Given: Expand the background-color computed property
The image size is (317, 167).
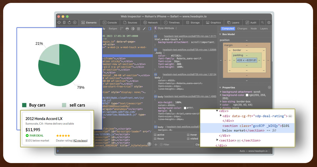Looking at the screenshot, I should pyautogui.click(x=221, y=95).
